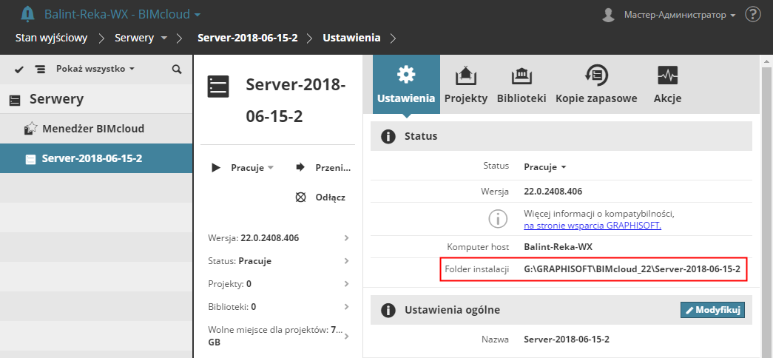Open the help question mark icon
Image resolution: width=773 pixels, height=358 pixels.
753,14
